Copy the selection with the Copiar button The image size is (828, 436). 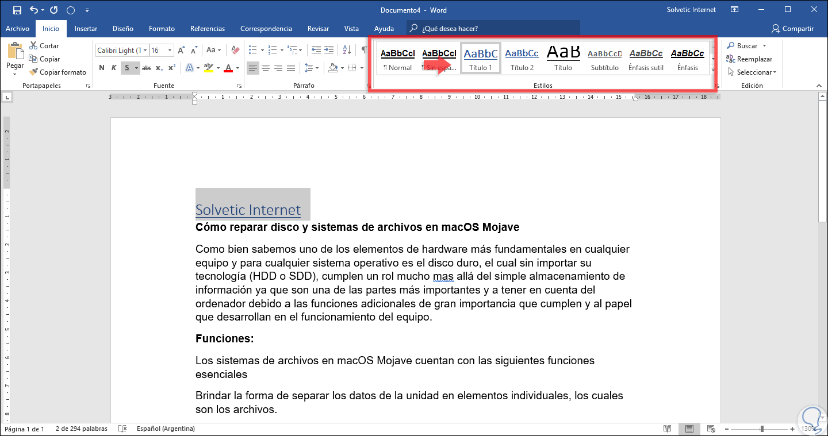coord(44,59)
